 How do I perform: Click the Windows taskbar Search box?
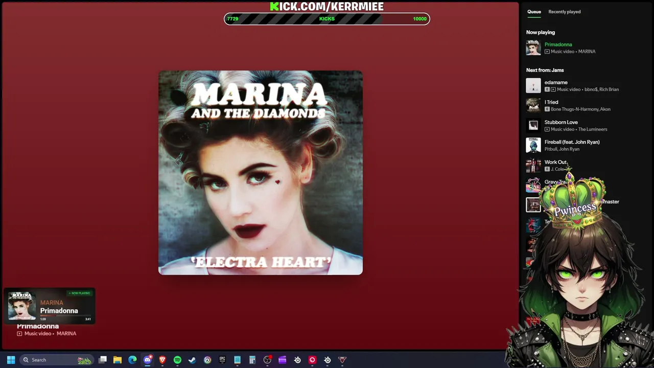coord(56,360)
